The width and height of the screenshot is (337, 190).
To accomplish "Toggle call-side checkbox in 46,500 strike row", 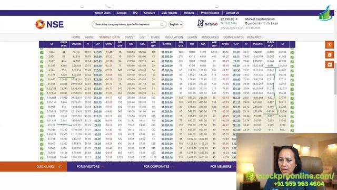I will [x=42, y=89].
